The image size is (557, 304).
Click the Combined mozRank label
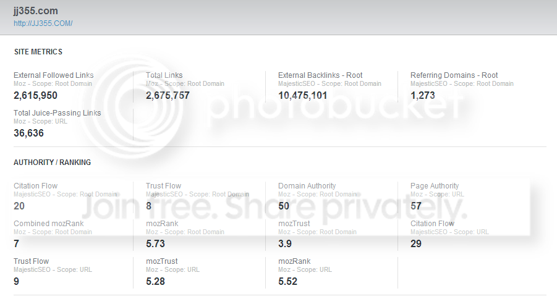[49, 224]
